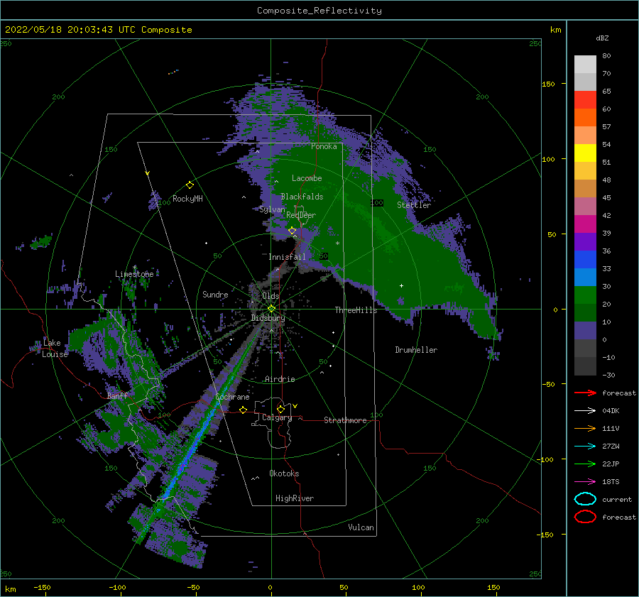Click the green 22JP arrow icon
This screenshot has width=639, height=597.
(x=585, y=464)
